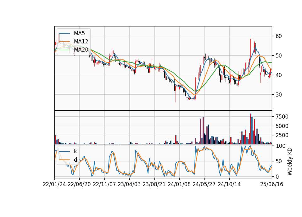Click the volume axis label 5000
The width and height of the screenshot is (302, 217).
click(282, 126)
